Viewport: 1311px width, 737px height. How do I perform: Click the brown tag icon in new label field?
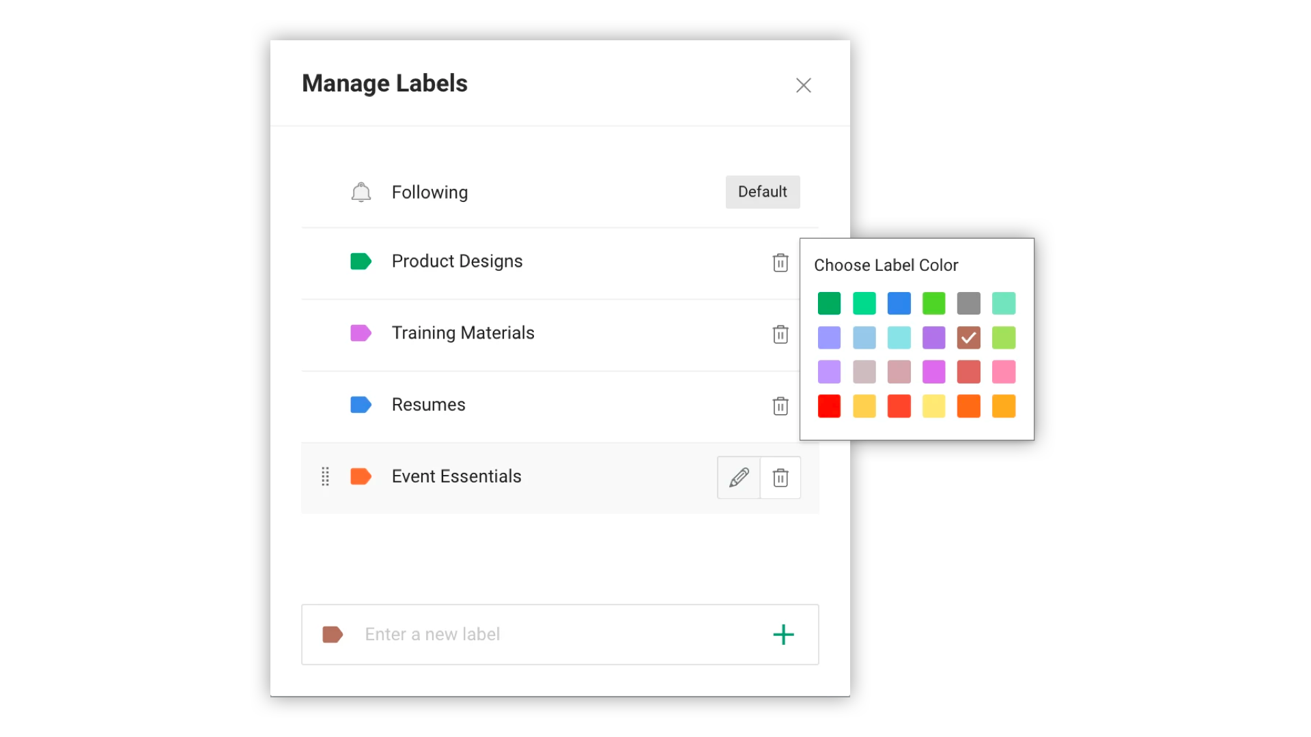click(333, 635)
